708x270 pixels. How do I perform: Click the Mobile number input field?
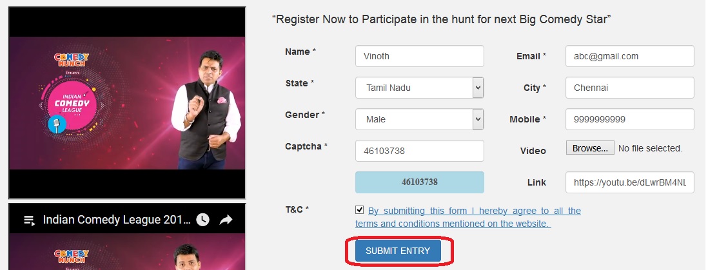pyautogui.click(x=629, y=119)
